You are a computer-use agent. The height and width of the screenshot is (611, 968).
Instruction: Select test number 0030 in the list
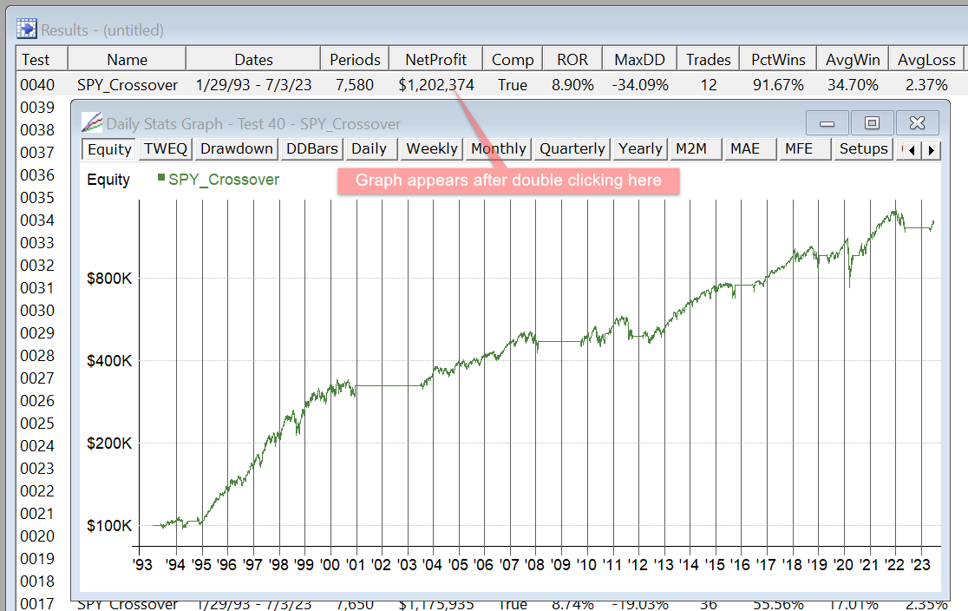tap(36, 311)
